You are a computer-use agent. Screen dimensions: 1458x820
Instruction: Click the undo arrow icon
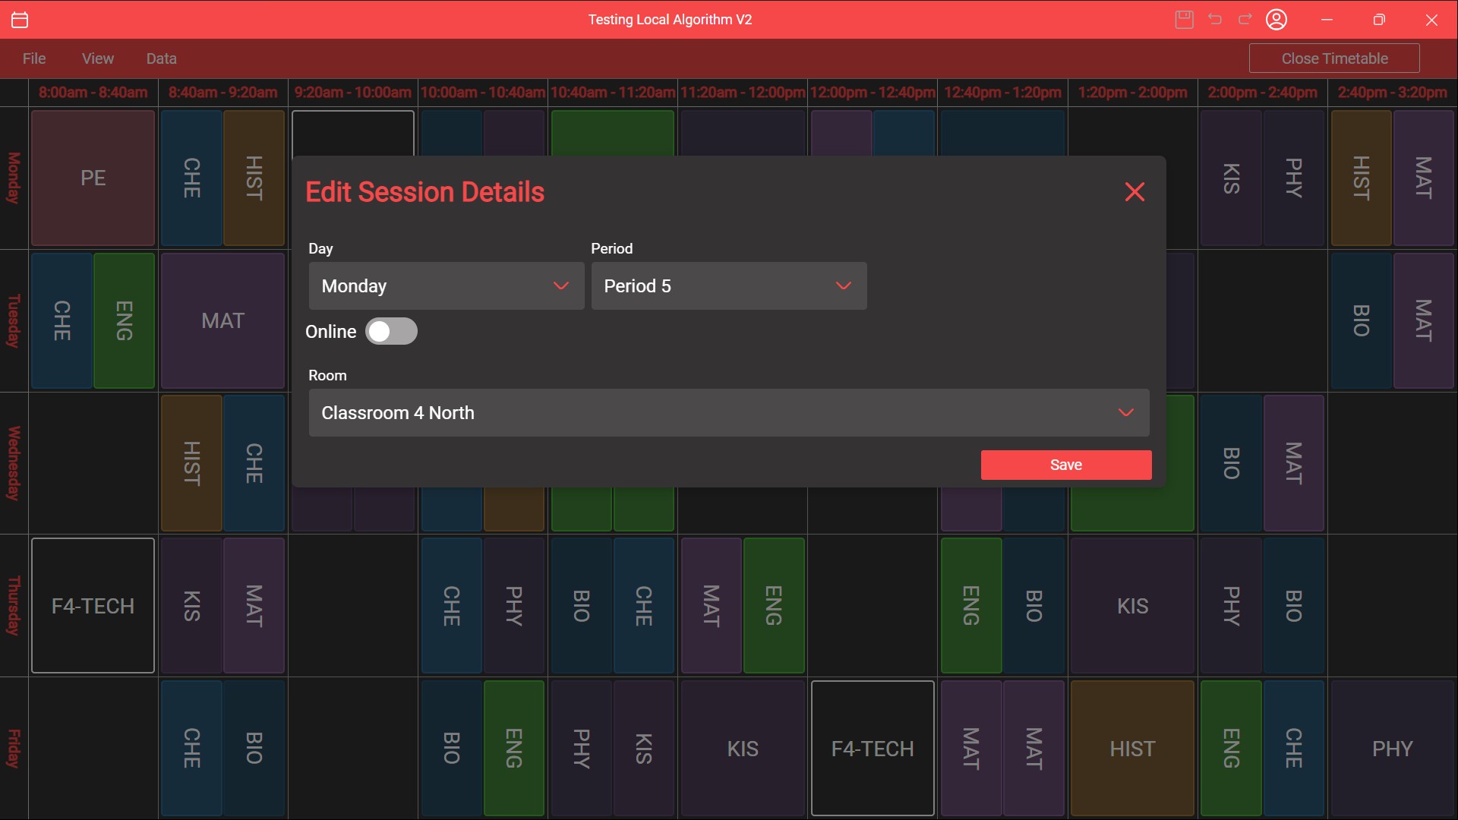1215,20
